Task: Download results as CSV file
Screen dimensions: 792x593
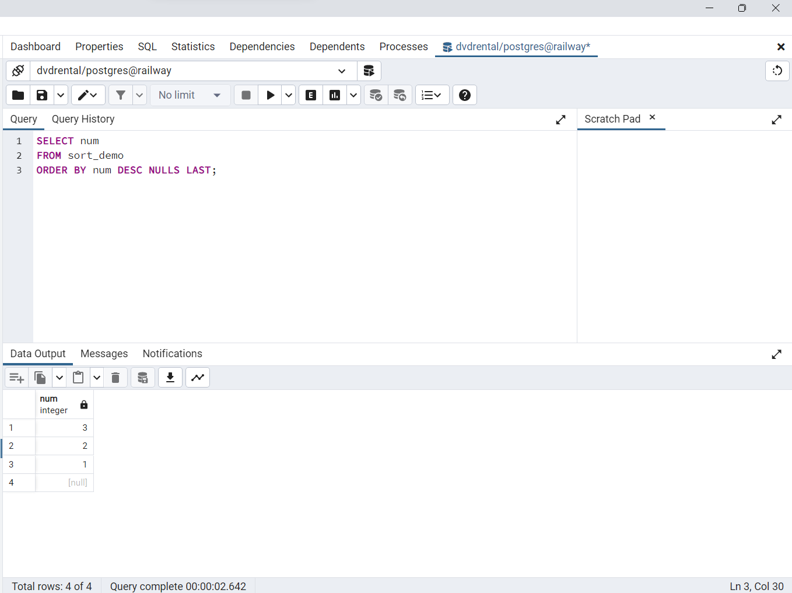Action: 170,378
